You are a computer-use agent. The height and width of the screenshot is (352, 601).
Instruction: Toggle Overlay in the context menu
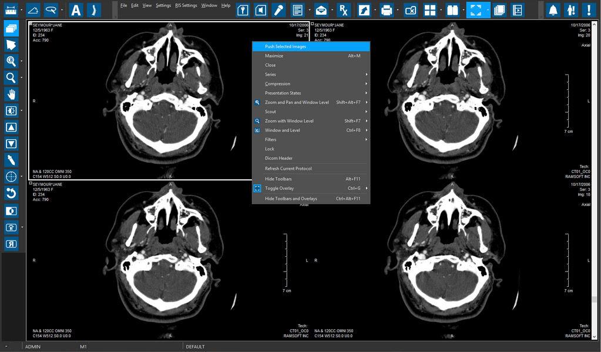[279, 189]
